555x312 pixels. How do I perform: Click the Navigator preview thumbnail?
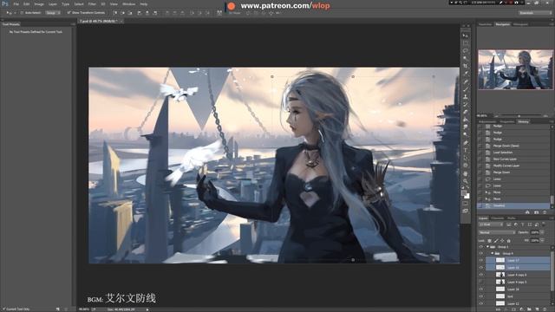pyautogui.click(x=515, y=69)
